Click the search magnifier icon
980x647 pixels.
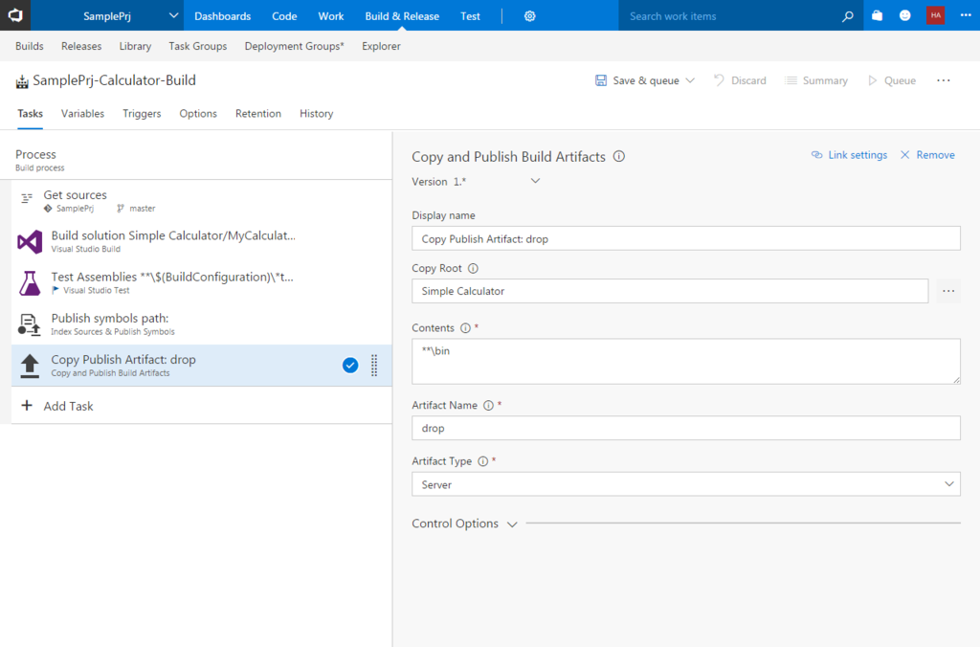(x=847, y=16)
